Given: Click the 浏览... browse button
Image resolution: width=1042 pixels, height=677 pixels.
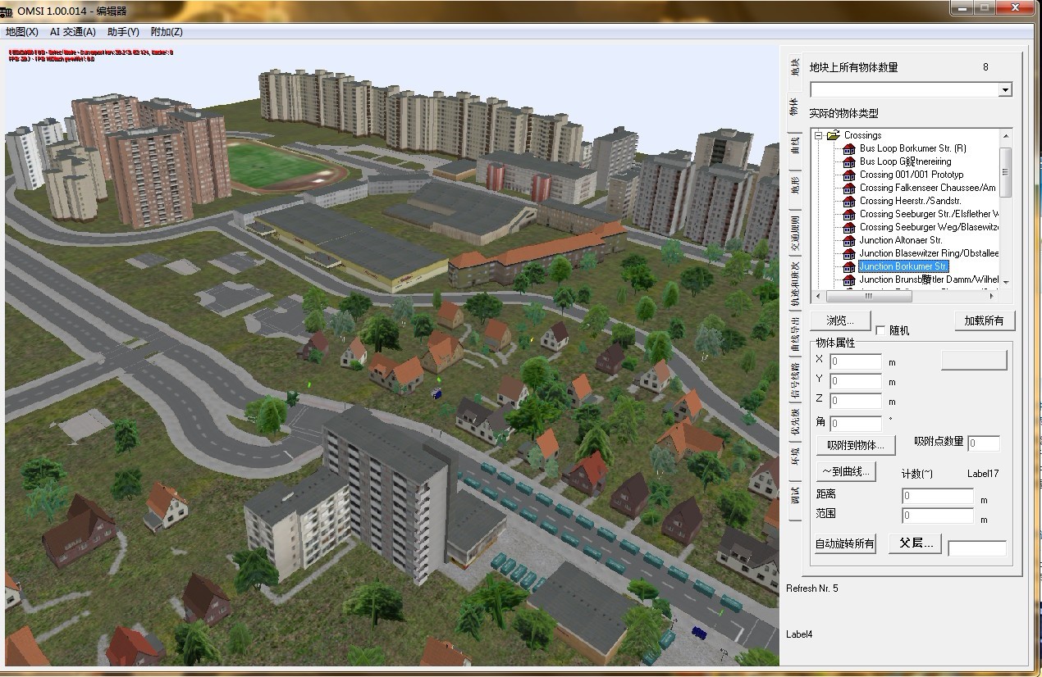Looking at the screenshot, I should click(x=840, y=320).
